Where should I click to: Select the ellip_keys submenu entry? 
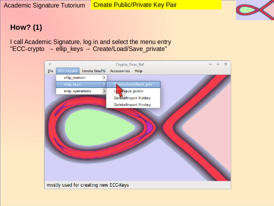pos(81,84)
